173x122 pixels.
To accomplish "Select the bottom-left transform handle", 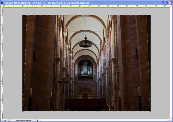I will 23,111.
